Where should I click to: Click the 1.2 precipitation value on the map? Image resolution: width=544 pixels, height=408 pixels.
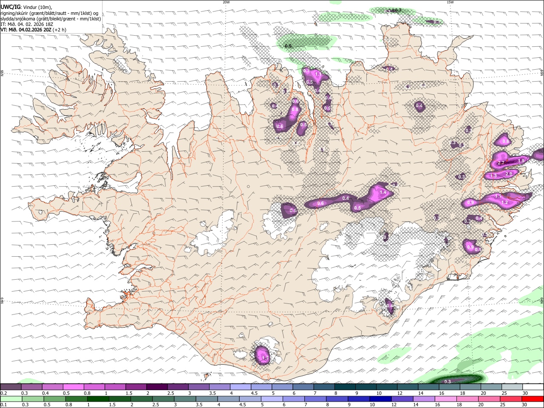click(x=505, y=203)
